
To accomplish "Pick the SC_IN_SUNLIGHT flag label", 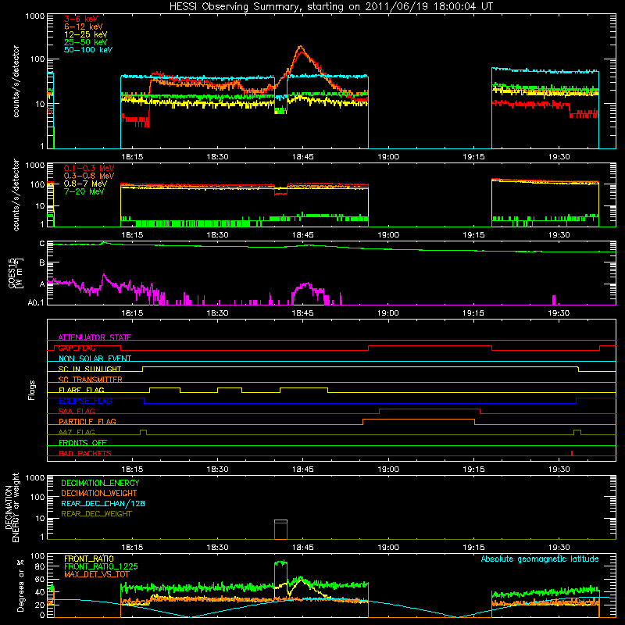I will [90, 369].
